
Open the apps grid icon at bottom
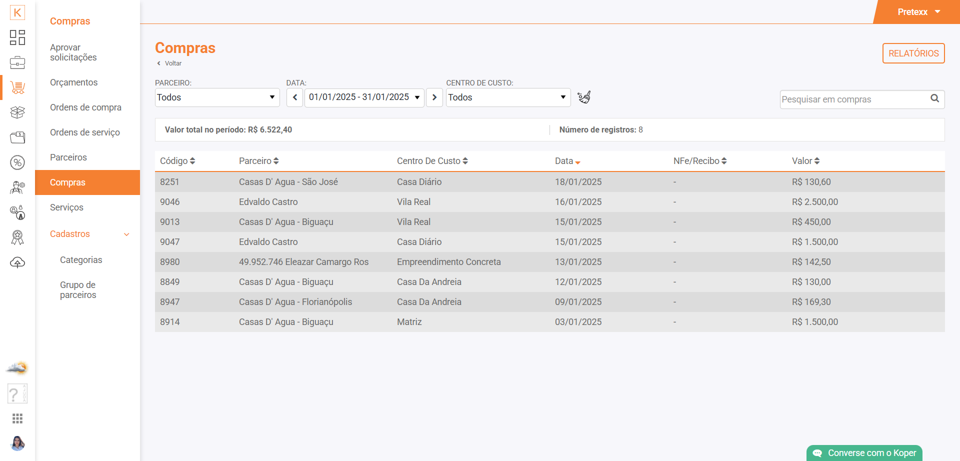17,418
